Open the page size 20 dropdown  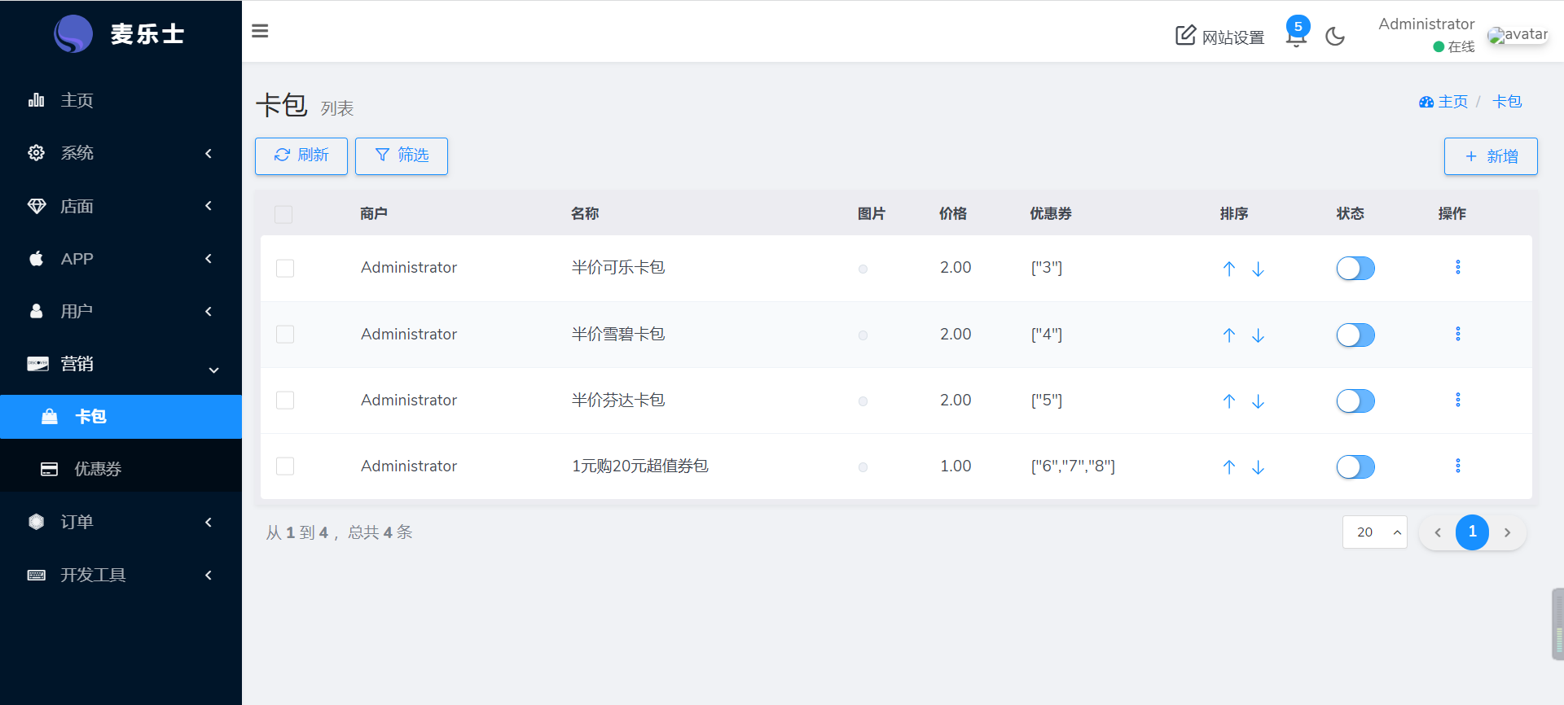[1374, 532]
